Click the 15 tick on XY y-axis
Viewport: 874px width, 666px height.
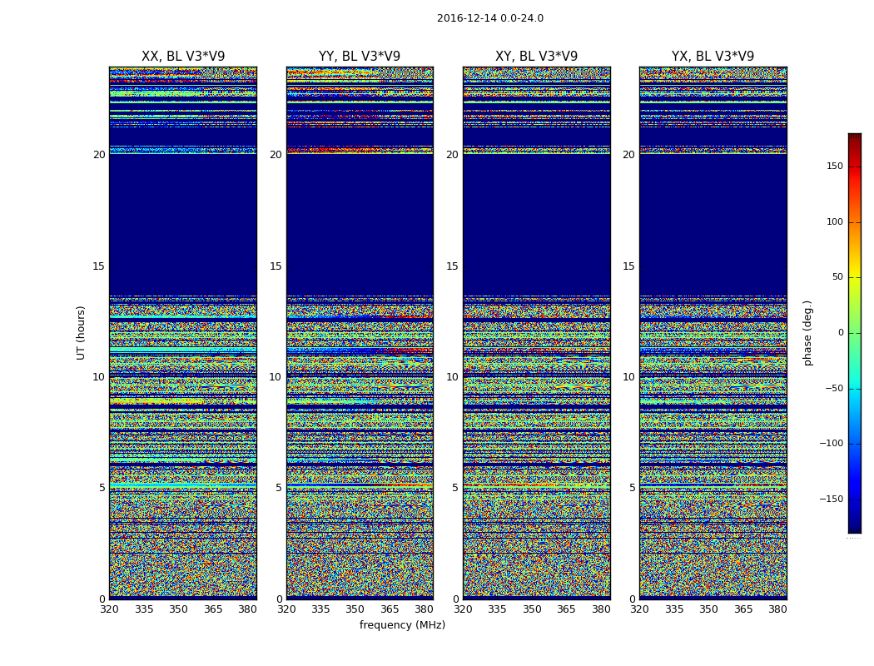point(453,266)
